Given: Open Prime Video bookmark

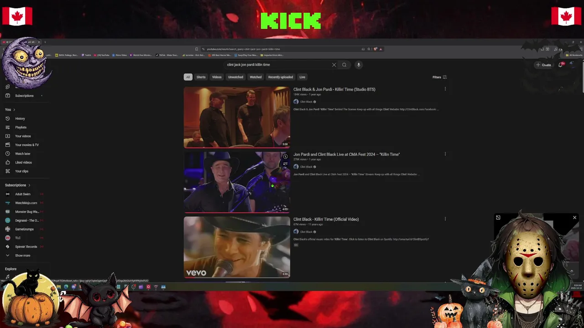Looking at the screenshot, I should click(120, 55).
